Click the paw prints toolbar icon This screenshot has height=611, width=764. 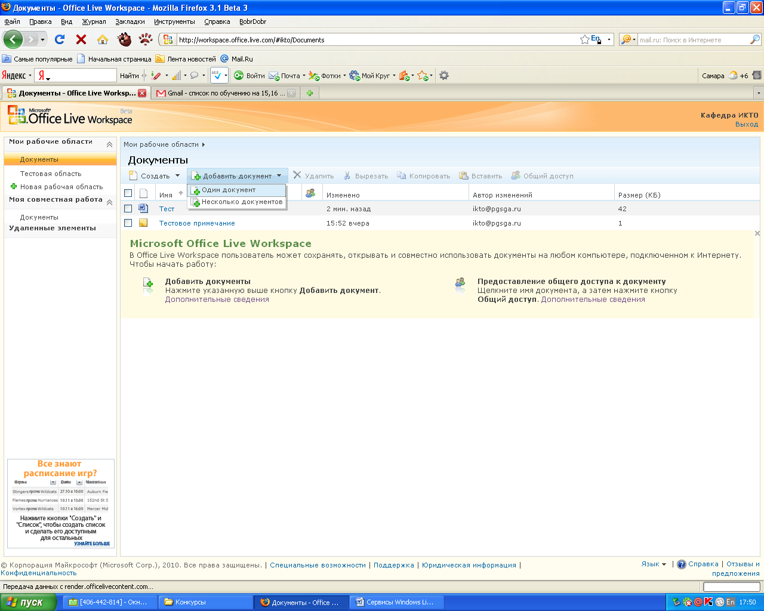tap(146, 39)
